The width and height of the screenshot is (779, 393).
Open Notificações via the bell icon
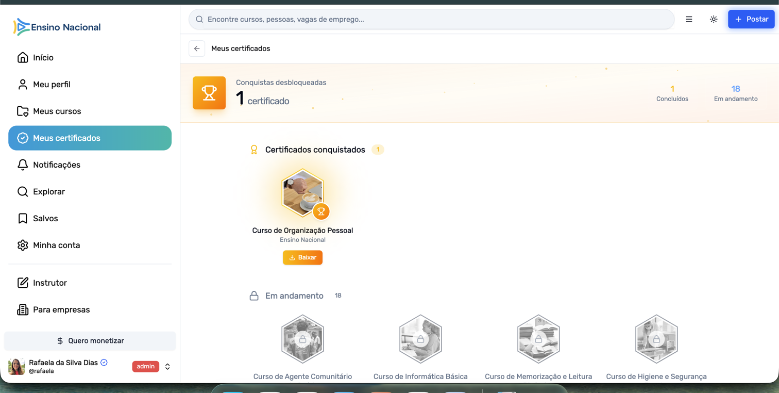click(23, 165)
